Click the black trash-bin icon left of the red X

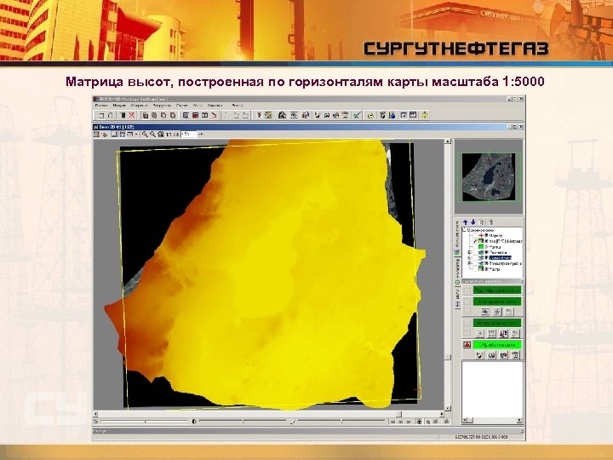123,115
